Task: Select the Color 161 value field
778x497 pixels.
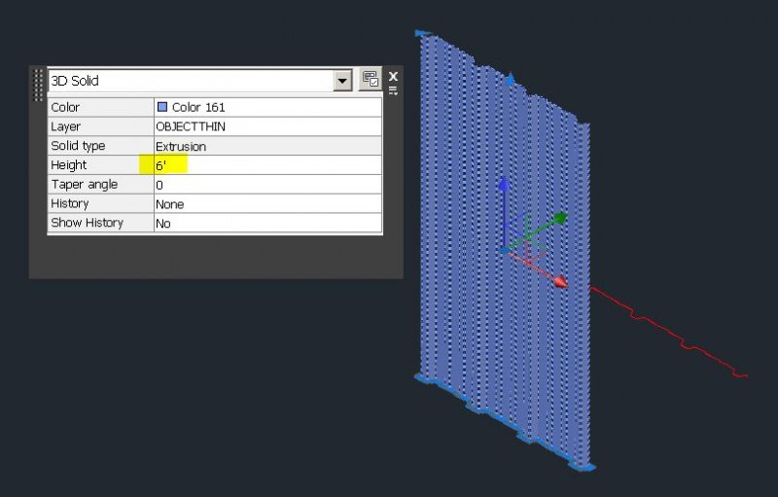Action: coord(268,107)
